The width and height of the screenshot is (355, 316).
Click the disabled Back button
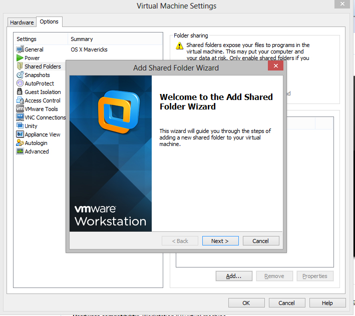180,241
